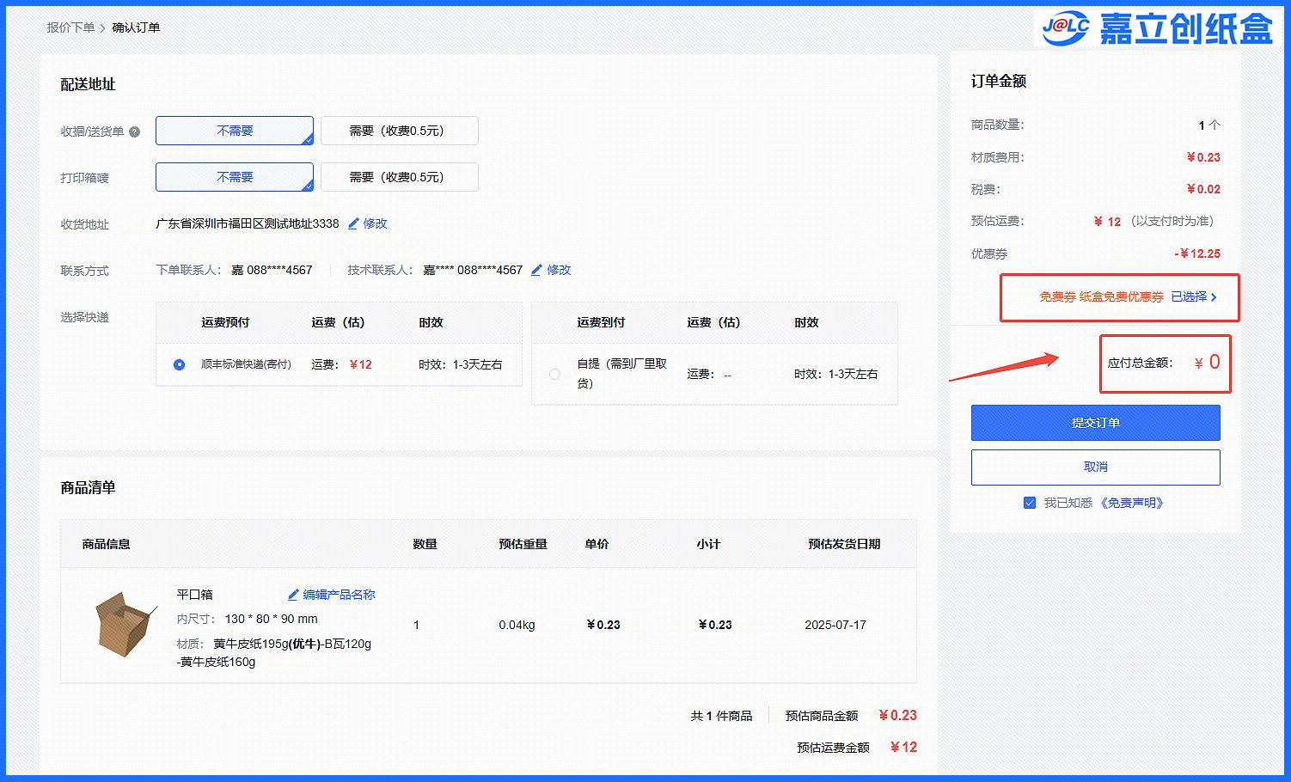The width and height of the screenshot is (1291, 782).
Task: Open the 免费券 纸盒免费优惠券 coupon row
Action: pos(1100,297)
